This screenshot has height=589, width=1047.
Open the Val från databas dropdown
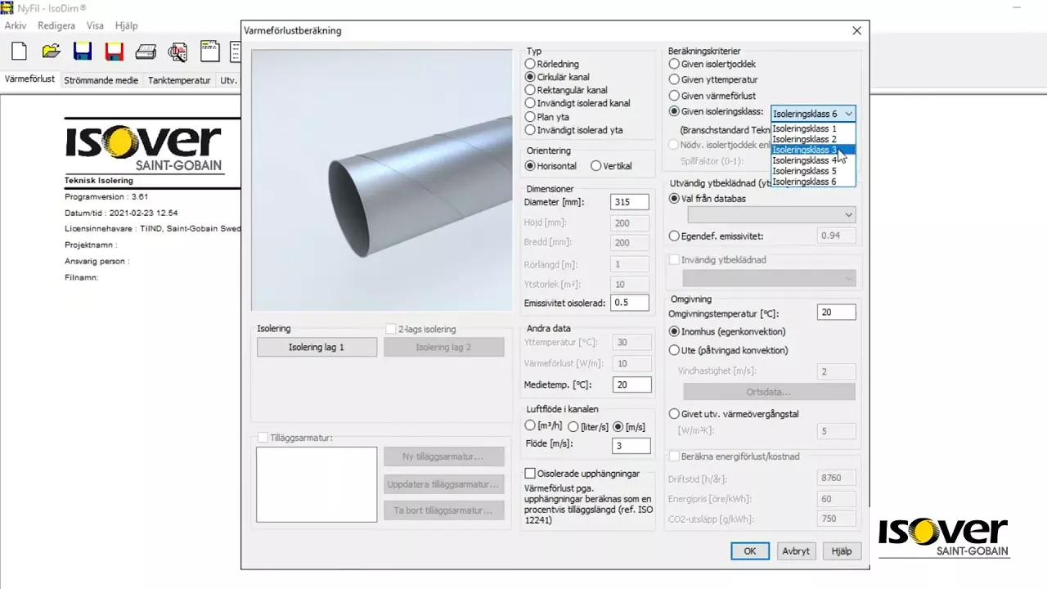tap(771, 214)
